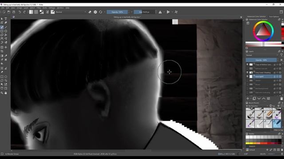
Task: Redo the last action
Action: tap(24, 12)
